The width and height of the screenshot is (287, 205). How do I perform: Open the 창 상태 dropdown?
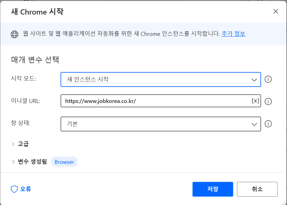pyautogui.click(x=161, y=124)
